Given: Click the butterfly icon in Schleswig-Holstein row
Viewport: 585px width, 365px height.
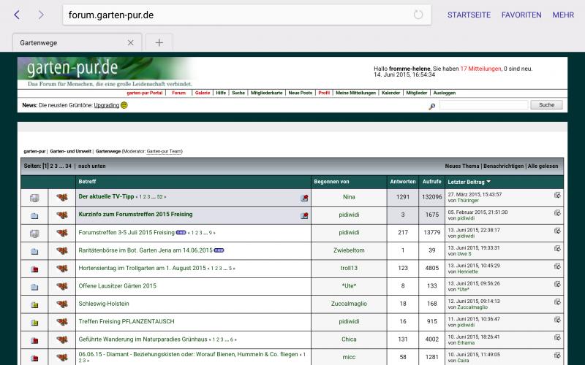Looking at the screenshot, I should [62, 304].
